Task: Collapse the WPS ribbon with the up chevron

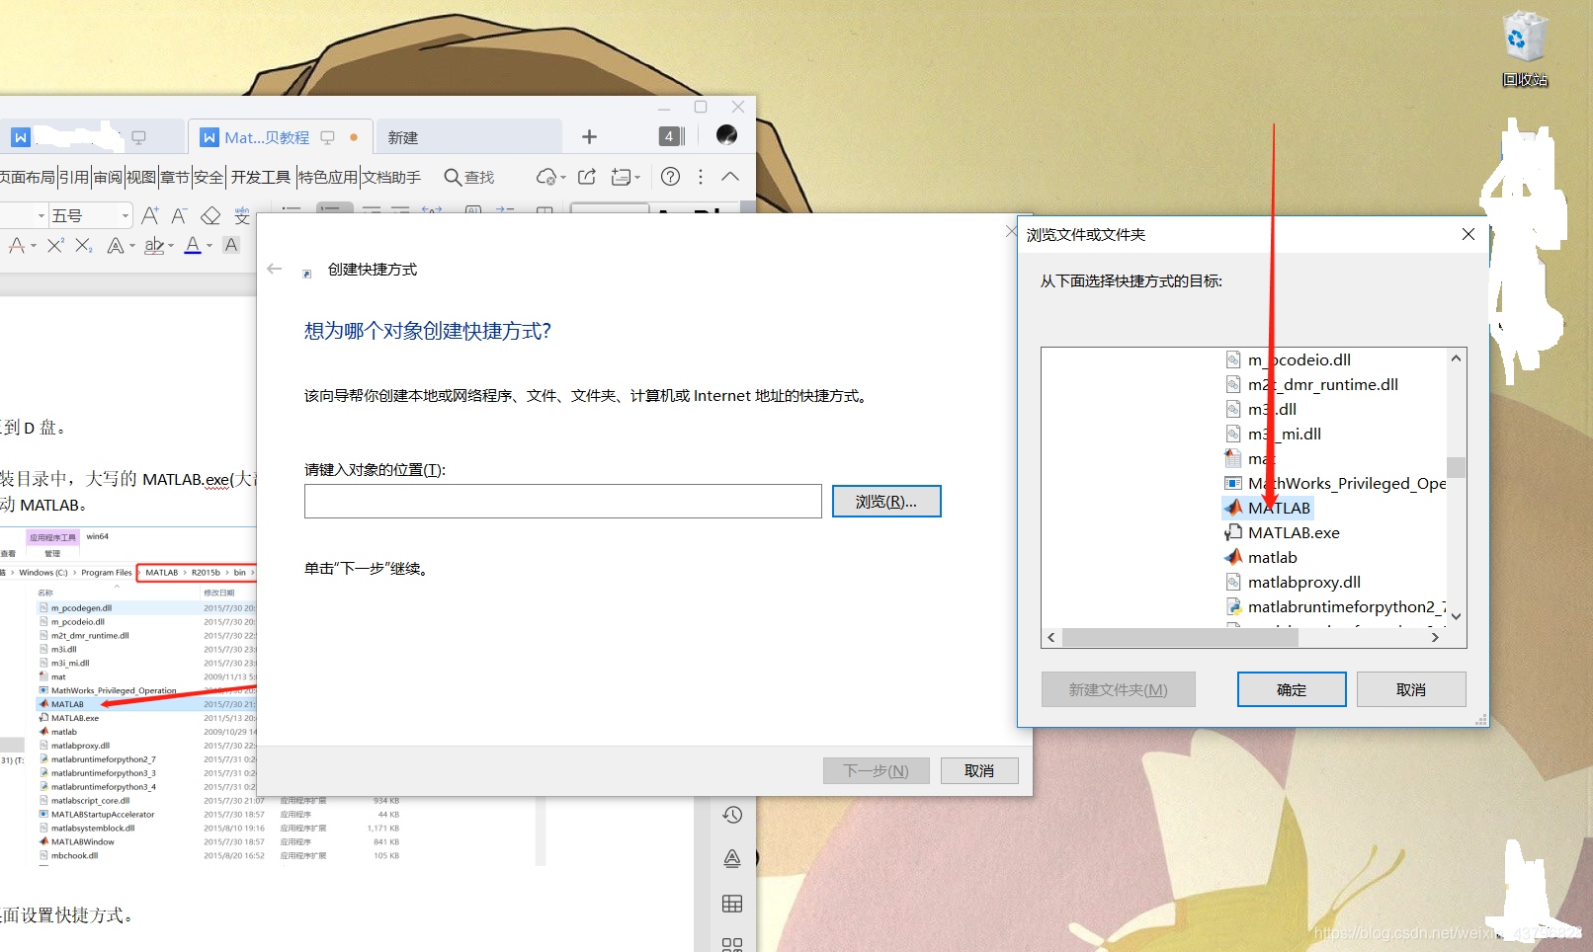Action: tap(730, 177)
